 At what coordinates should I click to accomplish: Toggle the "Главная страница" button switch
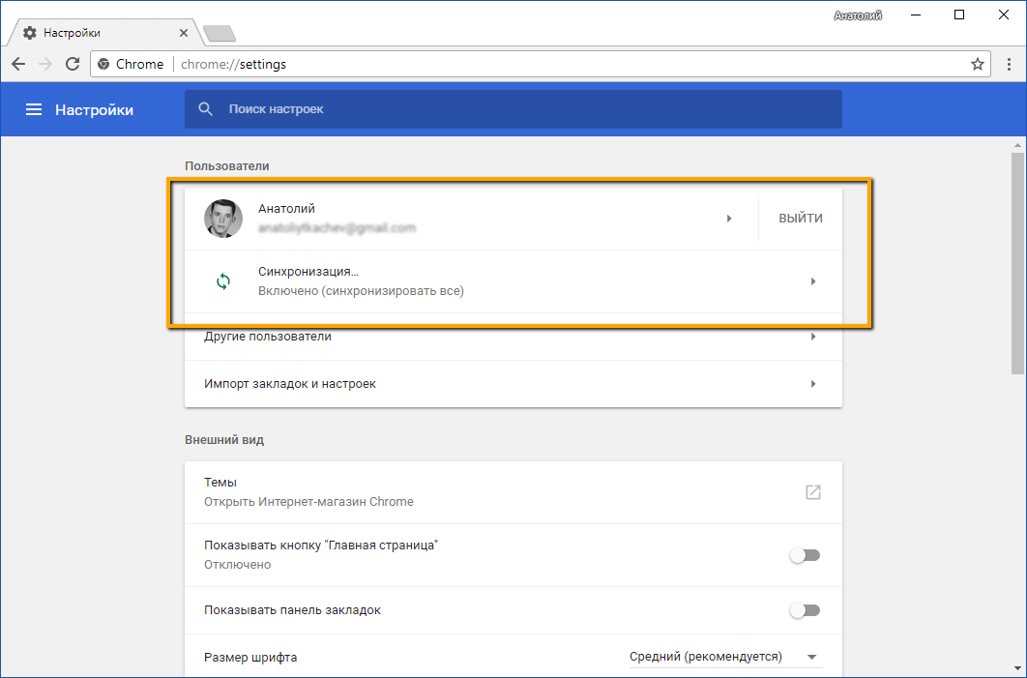pyautogui.click(x=805, y=555)
